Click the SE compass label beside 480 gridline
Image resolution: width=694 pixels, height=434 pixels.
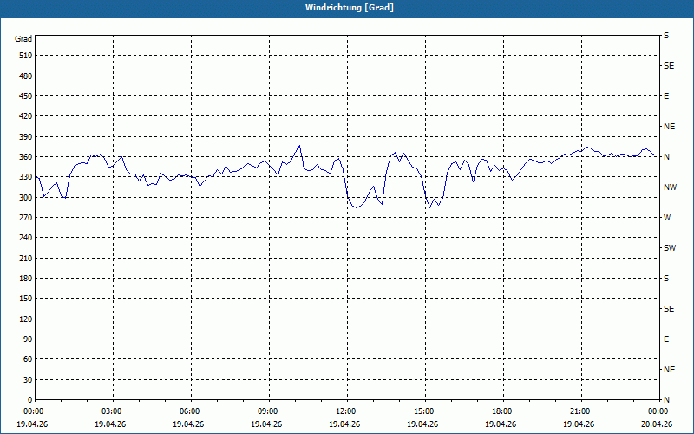[x=669, y=66]
